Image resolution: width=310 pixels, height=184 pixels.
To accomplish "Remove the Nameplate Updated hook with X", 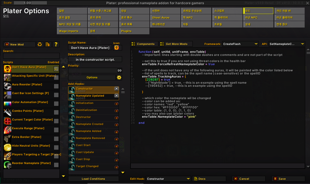I will point(117,96).
